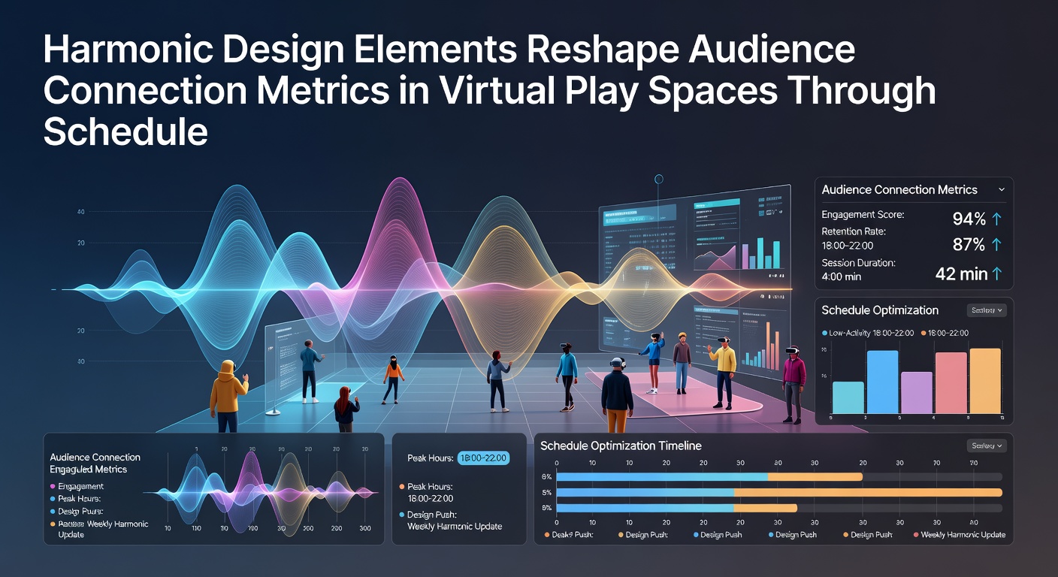
Task: Click the Session Duration label
Action: pos(858,263)
